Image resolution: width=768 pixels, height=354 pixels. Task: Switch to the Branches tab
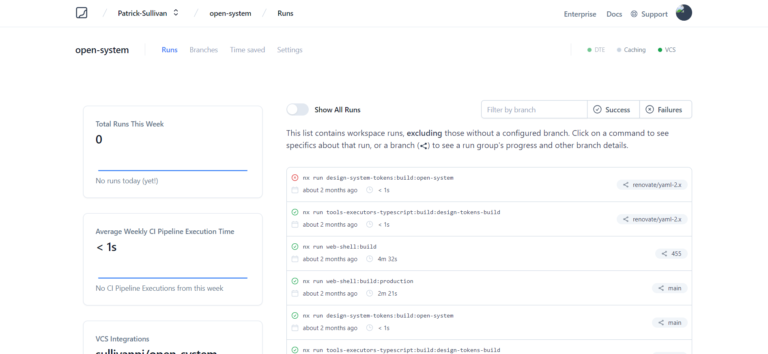point(204,50)
